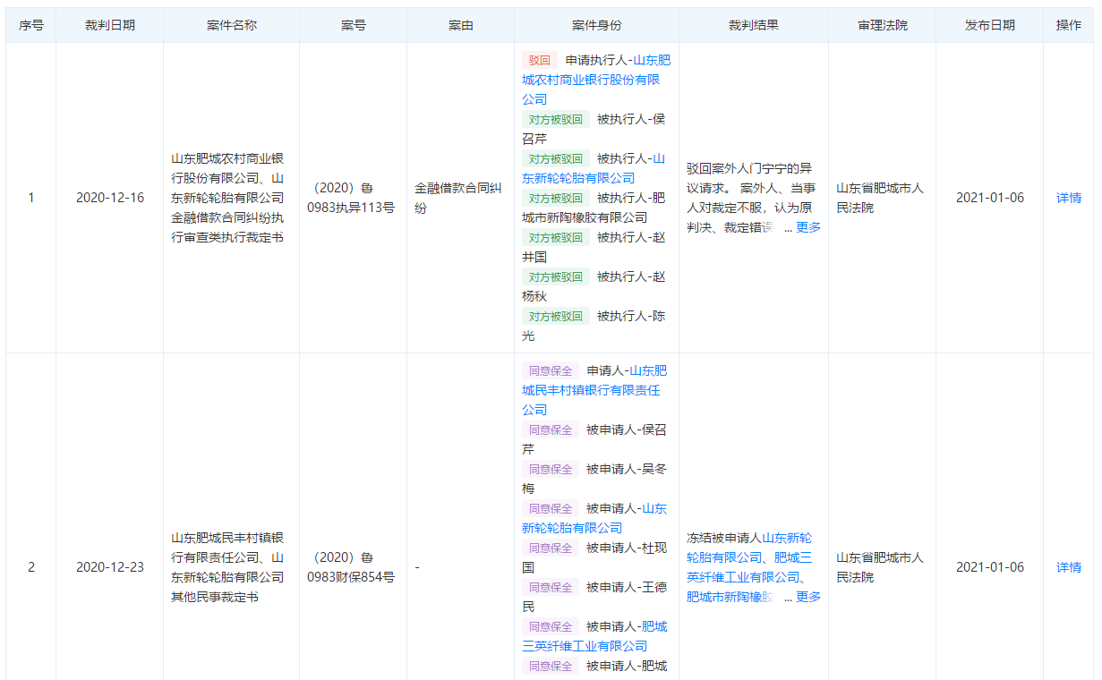Screen dimensions: 1102x680
Task: Click the 案件身份 column header
Action: (597, 25)
